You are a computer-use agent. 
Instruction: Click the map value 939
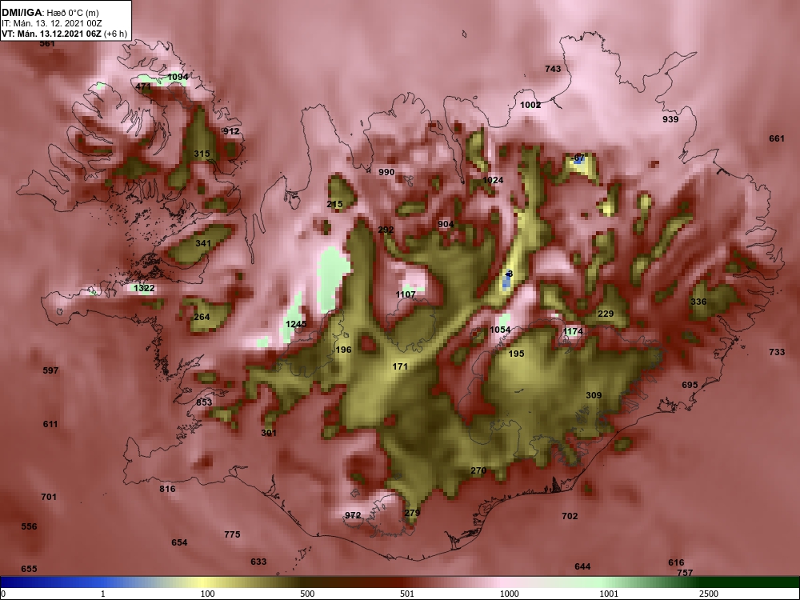(x=670, y=119)
